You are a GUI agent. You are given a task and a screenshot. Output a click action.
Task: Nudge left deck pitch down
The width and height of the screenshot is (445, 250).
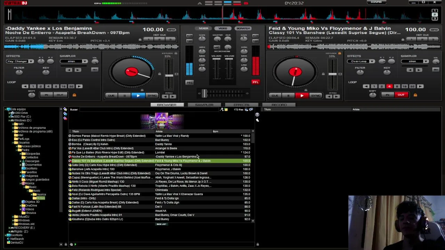point(165,97)
